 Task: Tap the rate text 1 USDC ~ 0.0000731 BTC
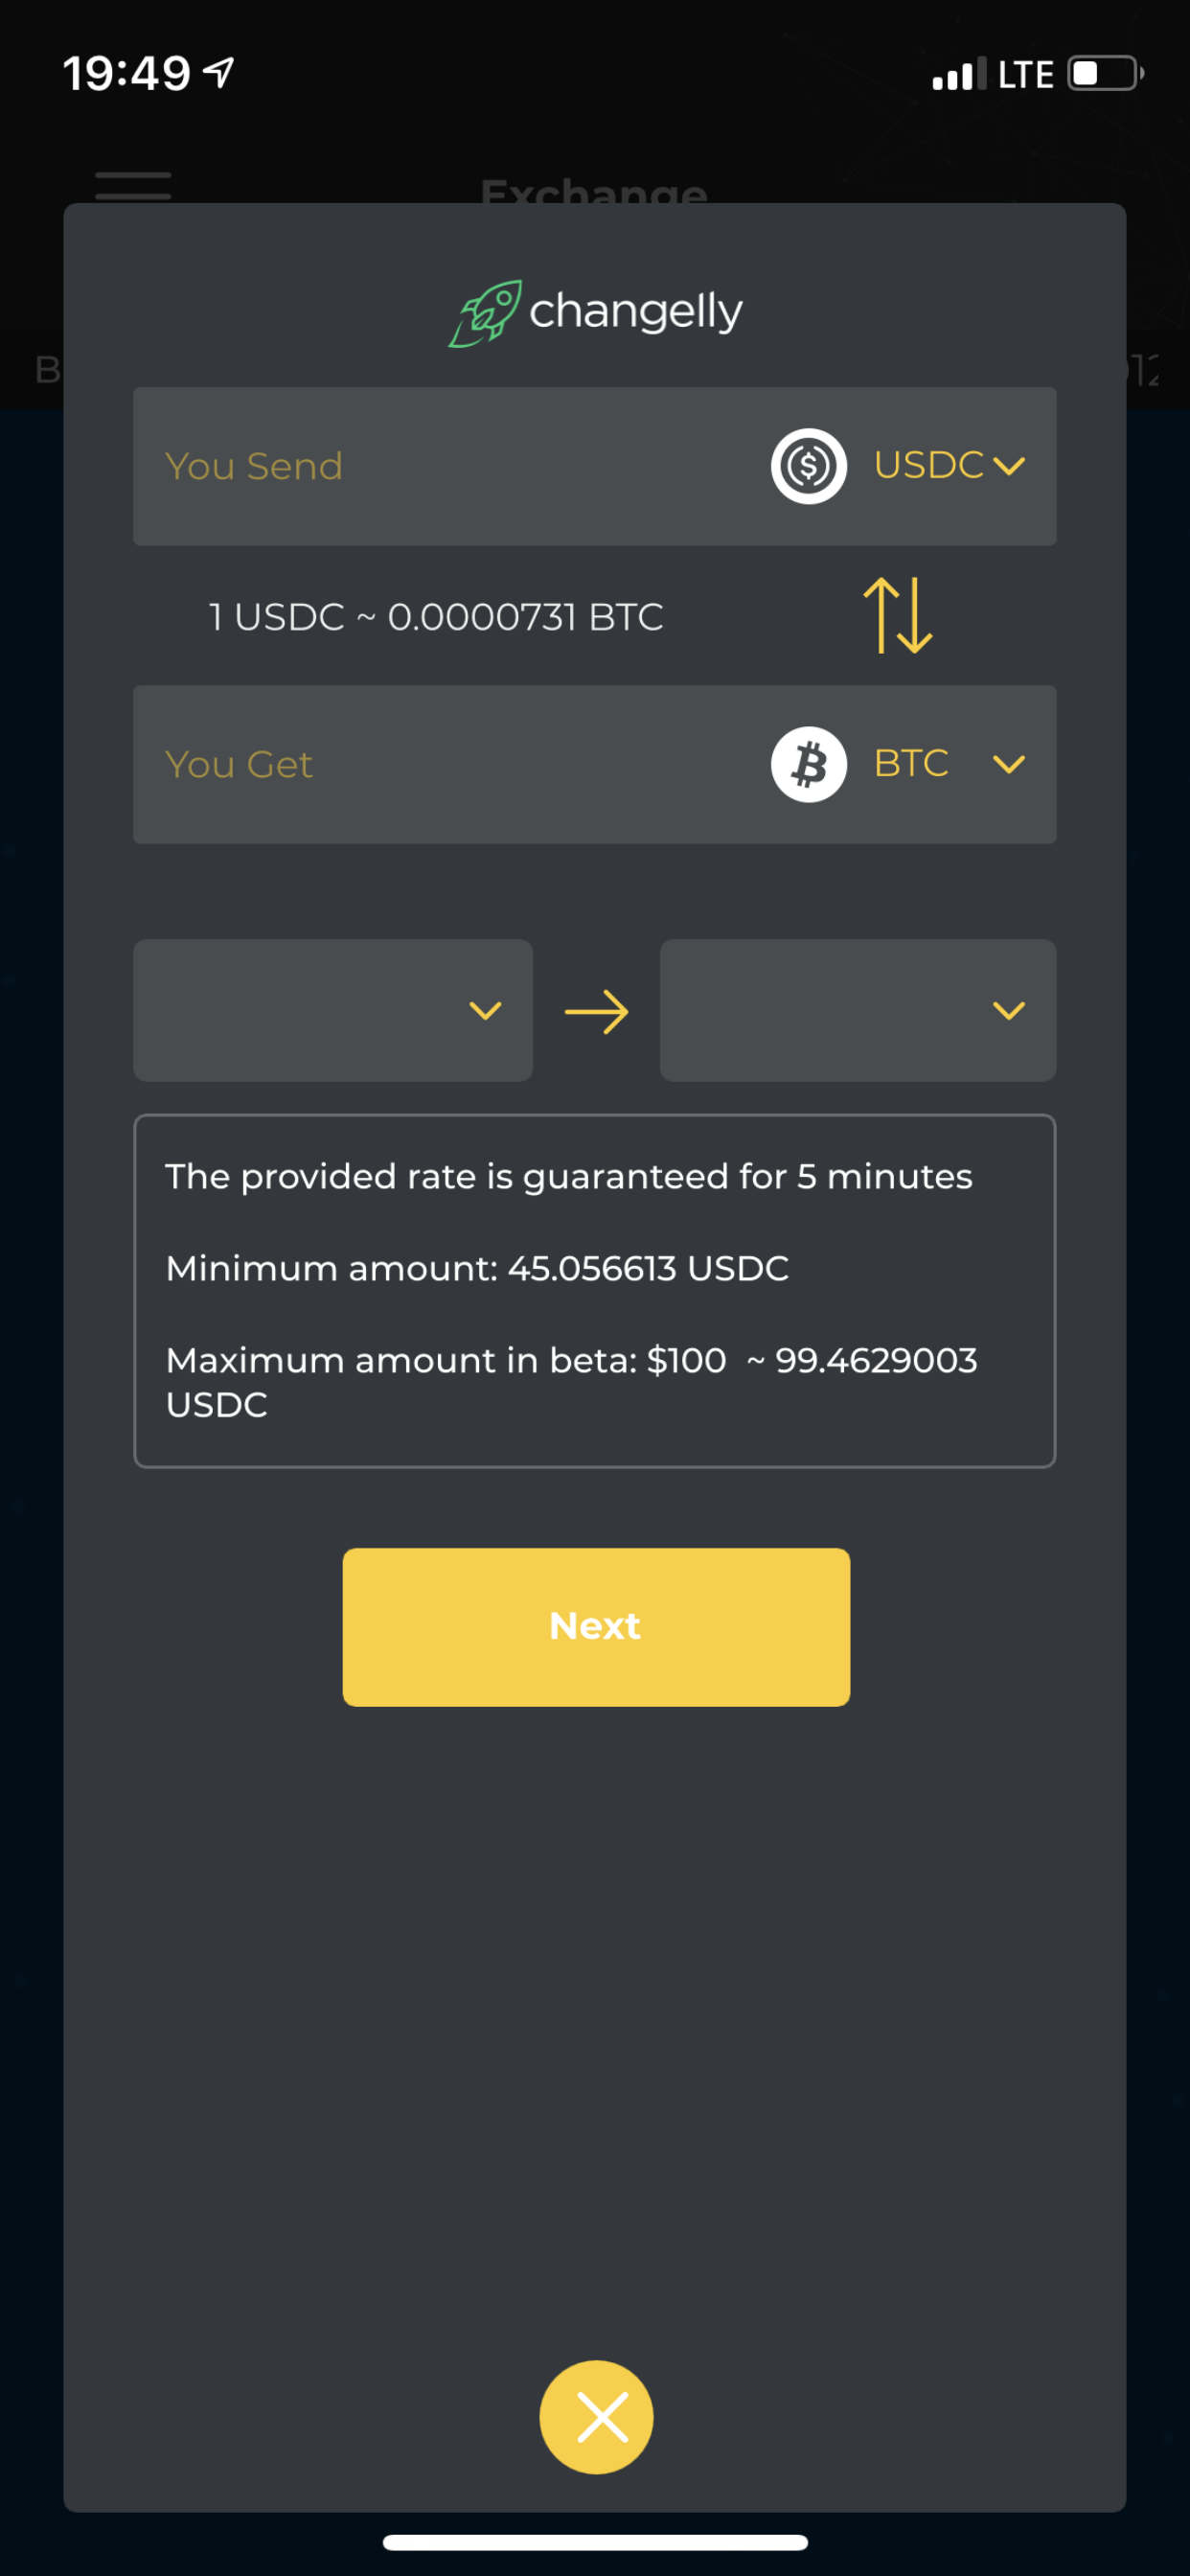pyautogui.click(x=434, y=616)
